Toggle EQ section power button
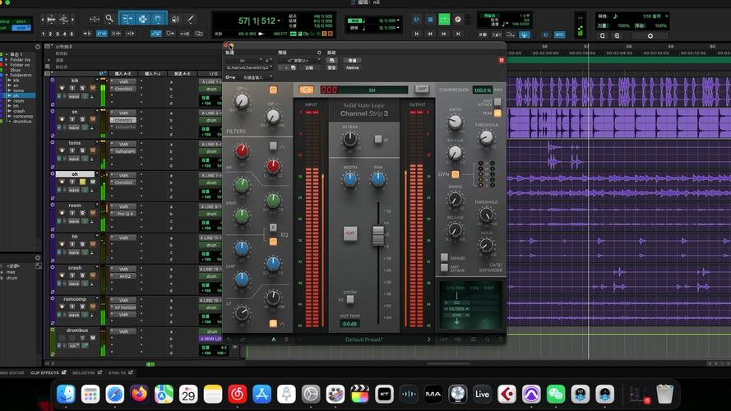This screenshot has width=731, height=411. (273, 242)
